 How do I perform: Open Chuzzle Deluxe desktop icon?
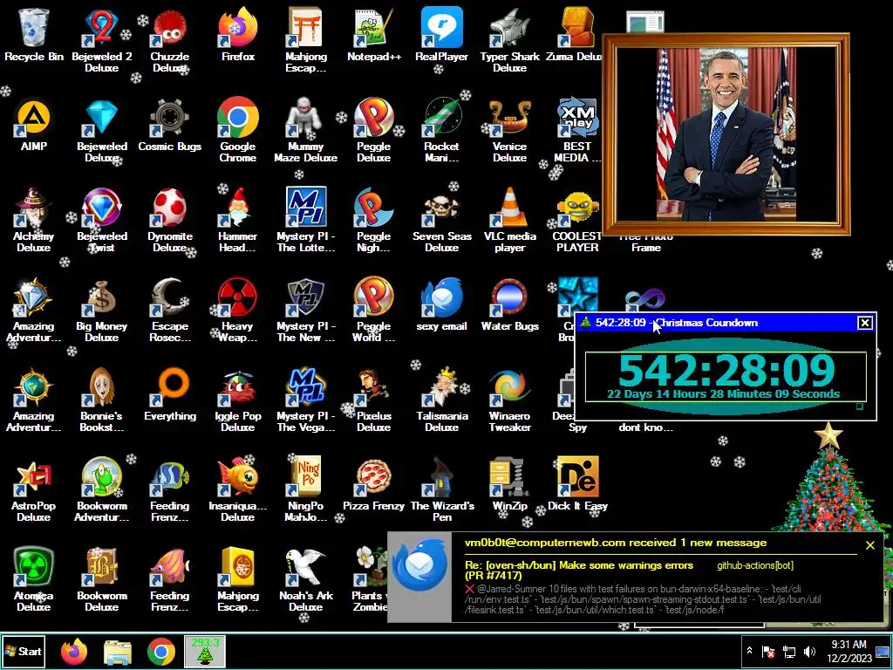pyautogui.click(x=170, y=38)
